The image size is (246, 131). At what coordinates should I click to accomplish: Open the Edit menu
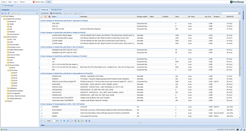click(x=10, y=2)
